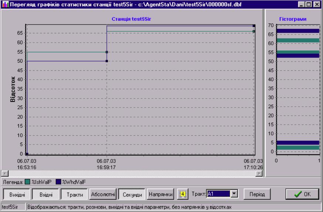Click the %WhdValF data point at 50
The height and width of the screenshot is (212, 323).
click(x=107, y=61)
